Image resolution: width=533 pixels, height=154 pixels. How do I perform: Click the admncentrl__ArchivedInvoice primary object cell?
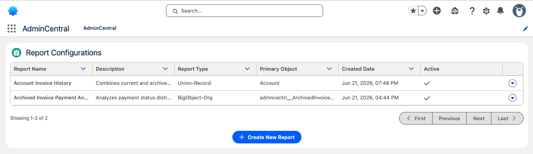[297, 98]
